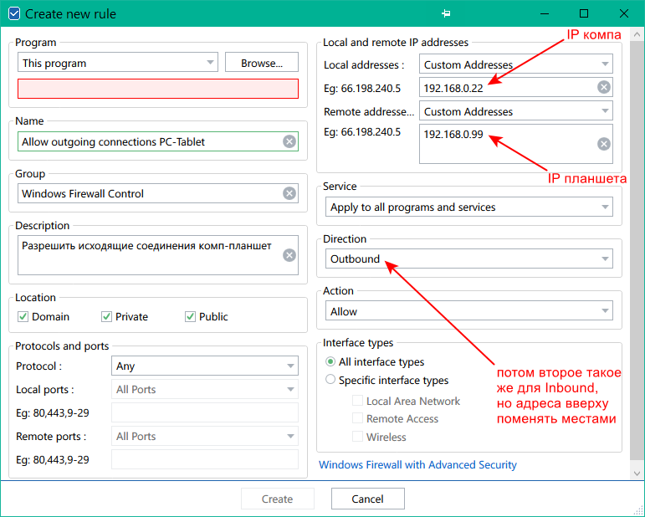Expand the Service dropdown list

[x=468, y=207]
